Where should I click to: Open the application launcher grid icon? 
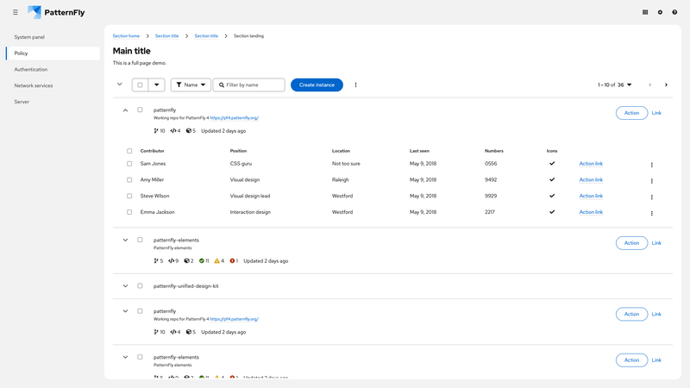coord(645,12)
